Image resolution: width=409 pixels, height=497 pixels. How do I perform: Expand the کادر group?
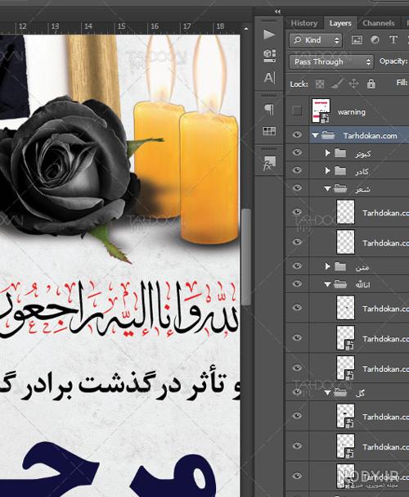coord(328,171)
